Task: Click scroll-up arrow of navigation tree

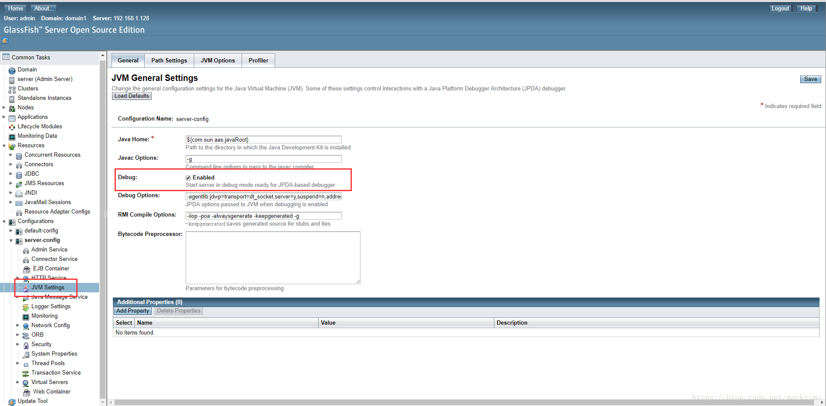Action: (x=102, y=55)
